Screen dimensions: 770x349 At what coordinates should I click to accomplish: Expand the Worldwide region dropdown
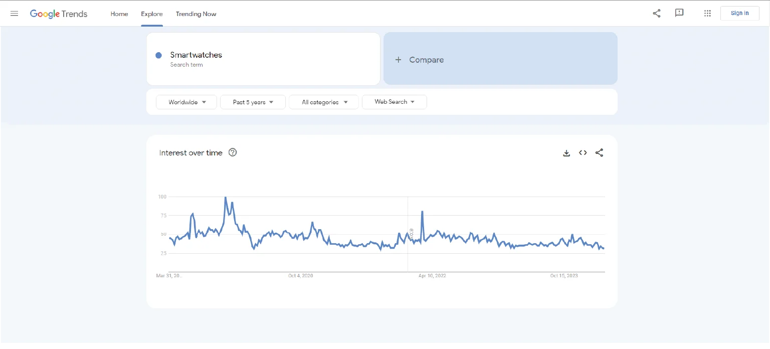pos(186,102)
